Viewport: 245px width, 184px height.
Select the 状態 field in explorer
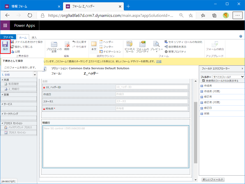coord(222,113)
